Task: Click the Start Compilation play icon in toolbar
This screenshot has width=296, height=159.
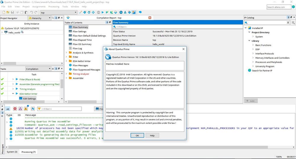Action: click(x=103, y=12)
